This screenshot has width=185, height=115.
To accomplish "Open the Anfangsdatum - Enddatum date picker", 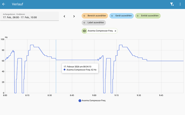I will point(29,16).
